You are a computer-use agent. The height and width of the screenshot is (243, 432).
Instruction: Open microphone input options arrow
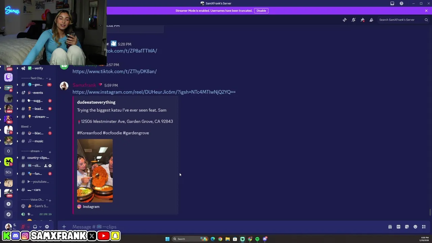click(x=28, y=227)
